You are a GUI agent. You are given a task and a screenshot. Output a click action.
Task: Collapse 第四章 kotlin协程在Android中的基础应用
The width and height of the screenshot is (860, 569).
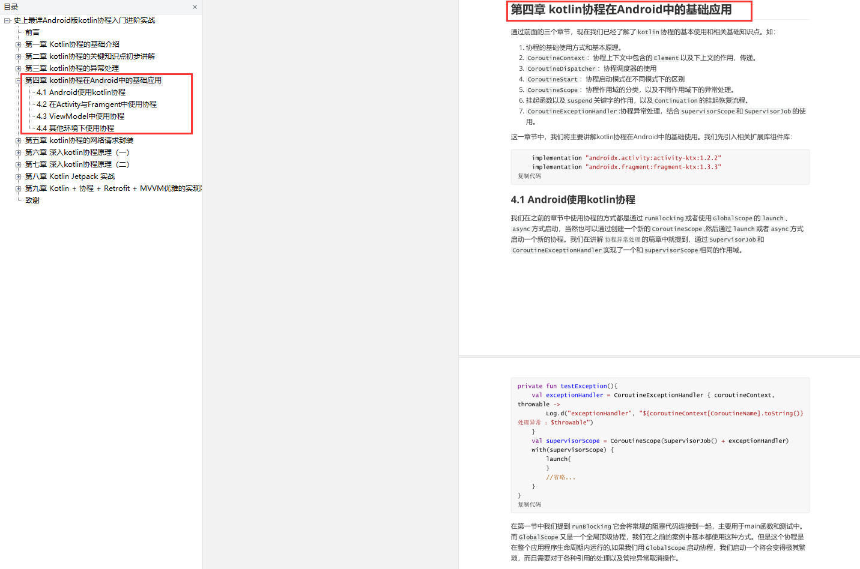18,80
